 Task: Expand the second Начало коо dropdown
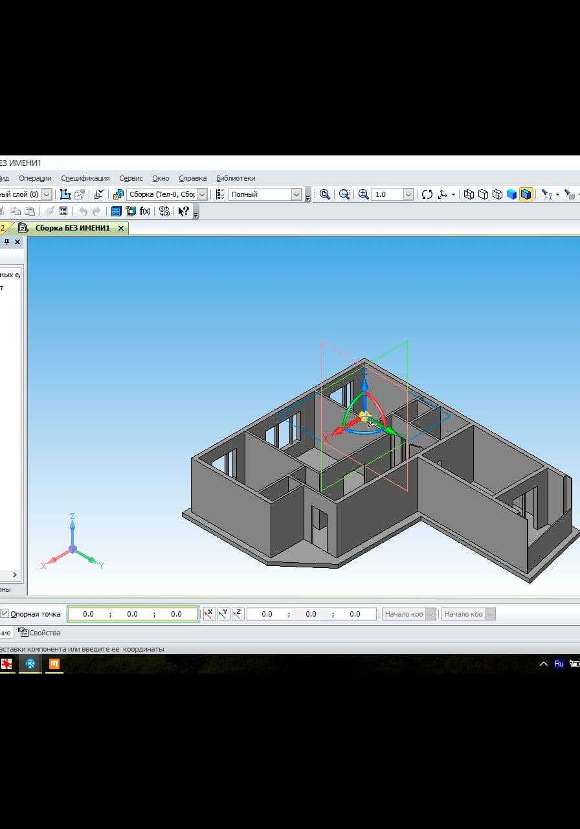(489, 614)
